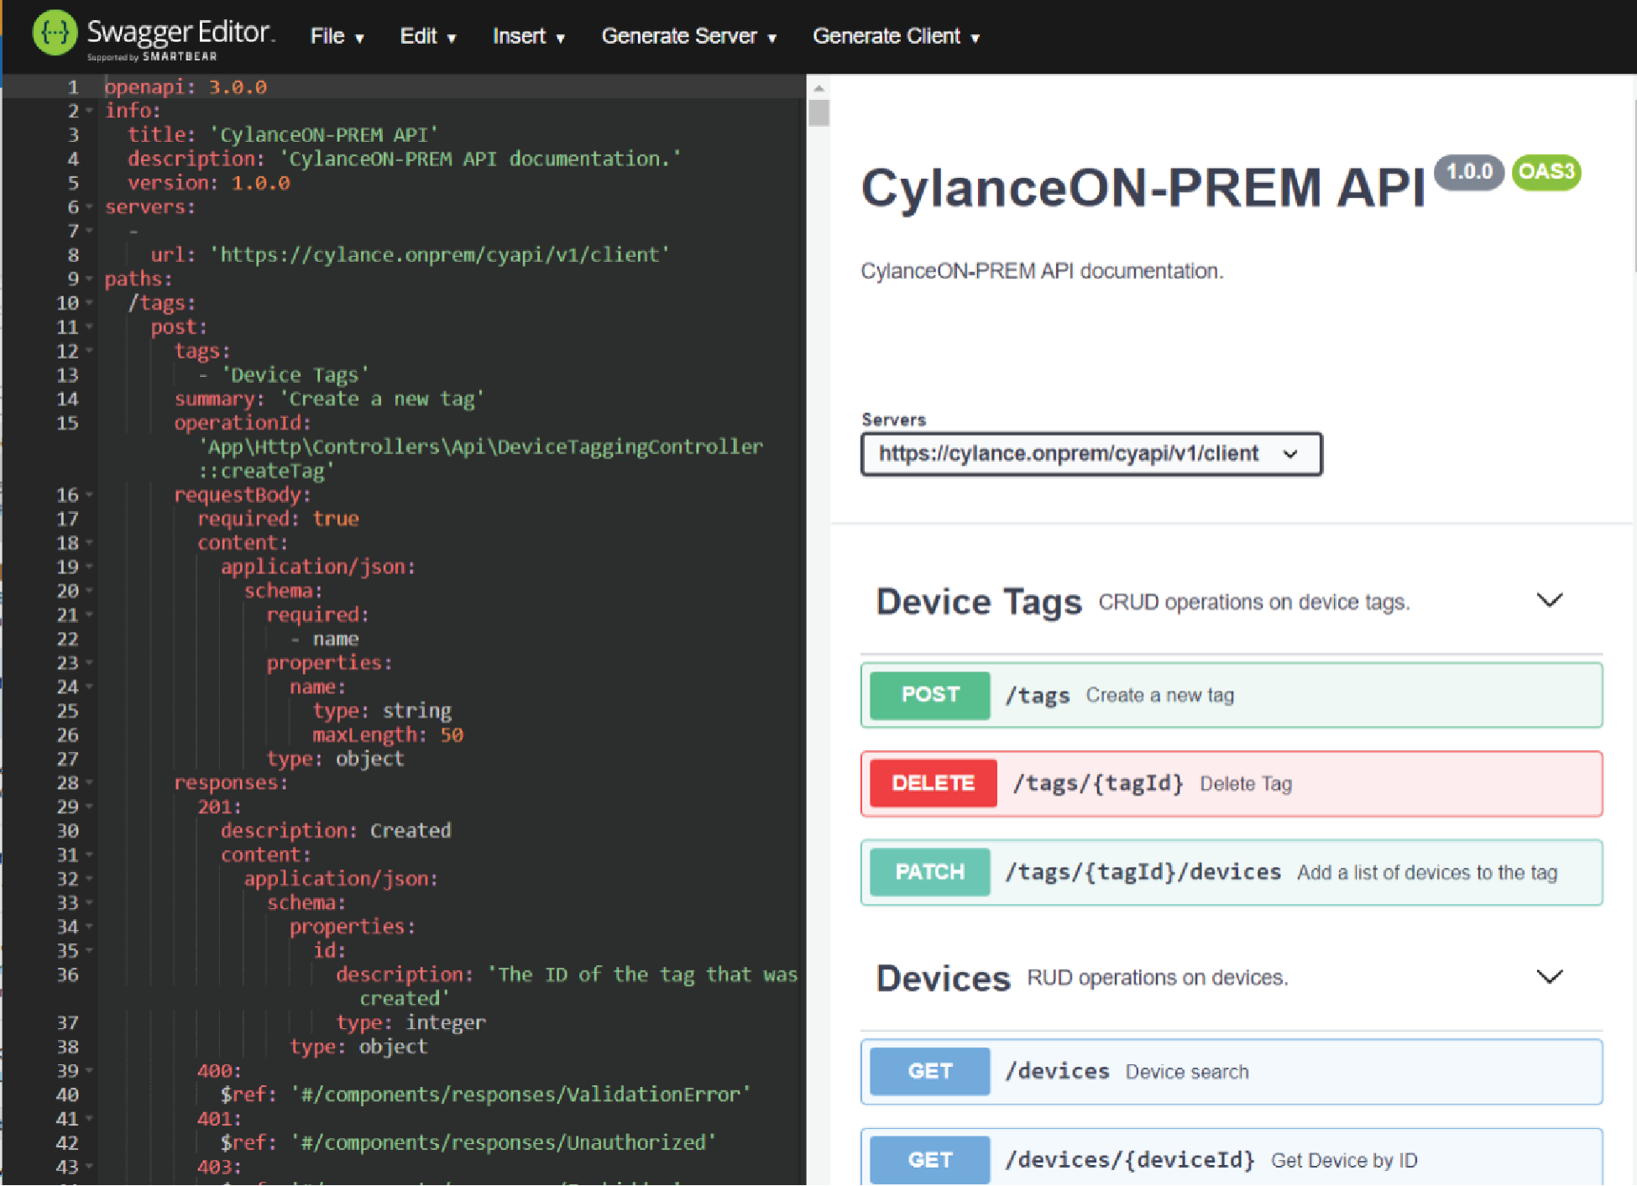
Task: Collapse the Device Tags section chevron
Action: (x=1549, y=600)
